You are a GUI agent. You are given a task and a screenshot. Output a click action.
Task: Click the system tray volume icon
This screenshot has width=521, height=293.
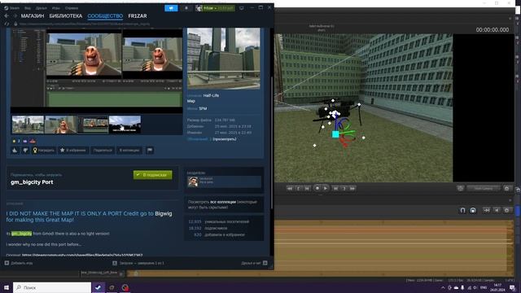[475, 287]
